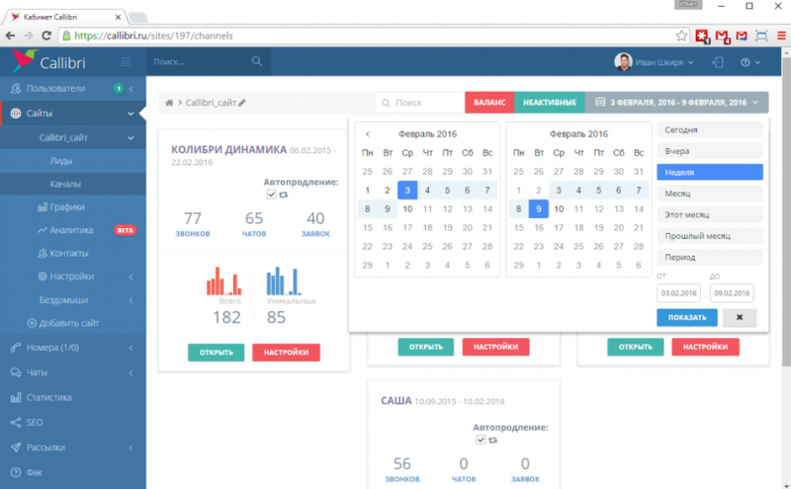Go to previous month in the calendar
The image size is (791, 489).
pos(368,133)
